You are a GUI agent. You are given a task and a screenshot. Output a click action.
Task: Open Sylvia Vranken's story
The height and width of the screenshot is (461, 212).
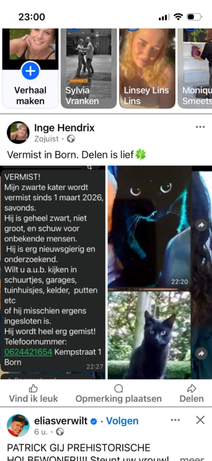(89, 68)
